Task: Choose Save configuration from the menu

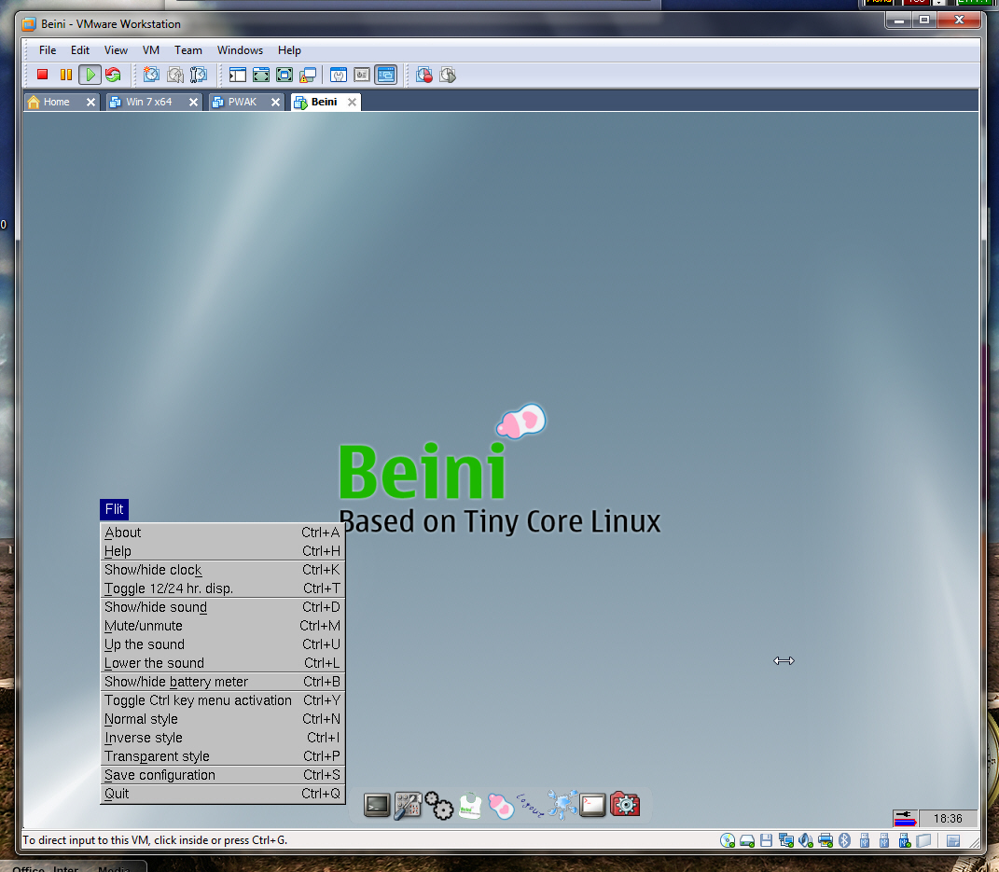Action: click(x=159, y=775)
